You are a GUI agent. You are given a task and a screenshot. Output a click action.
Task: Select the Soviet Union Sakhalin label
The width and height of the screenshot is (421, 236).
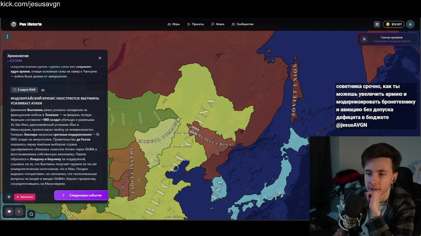294,90
